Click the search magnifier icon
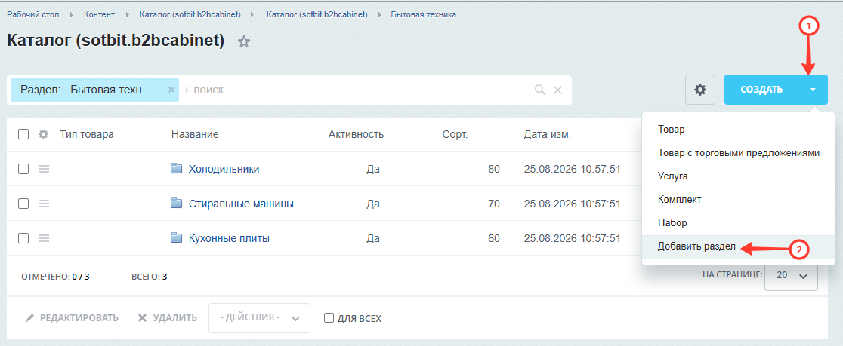843x346 pixels. (x=540, y=90)
